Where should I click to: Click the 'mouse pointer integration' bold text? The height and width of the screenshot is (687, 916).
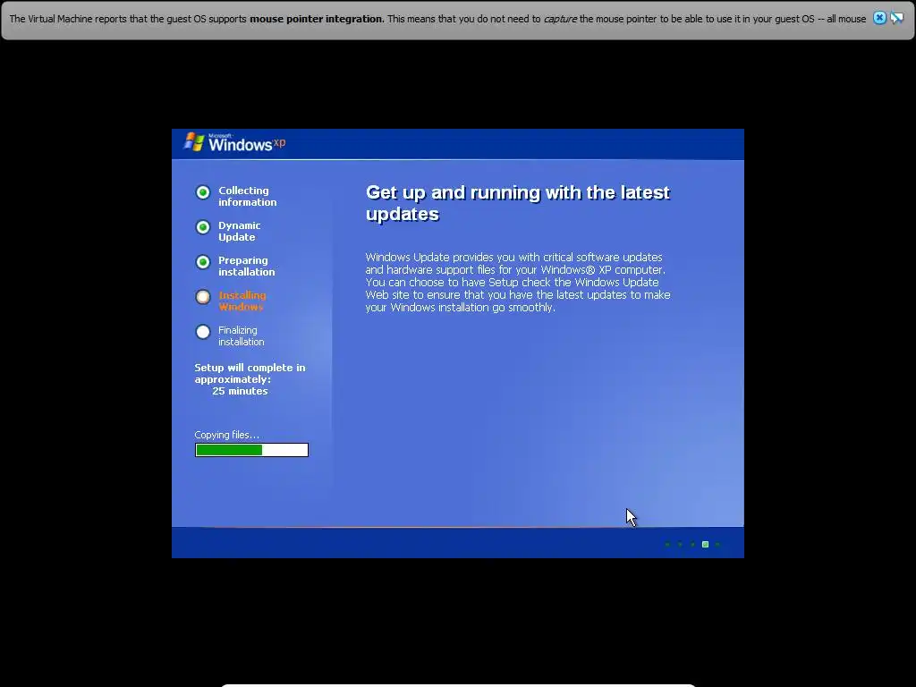coord(317,19)
